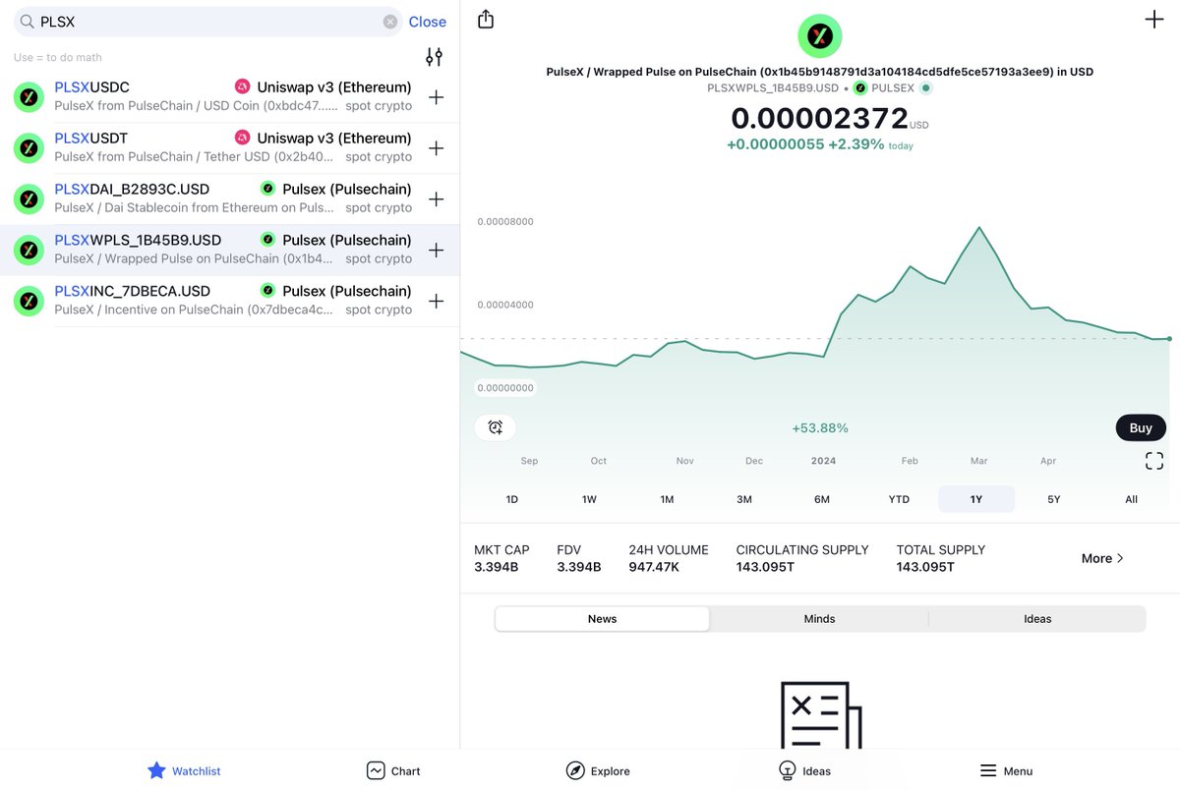This screenshot has width=1180, height=790.
Task: Select the 1W time range
Action: (589, 499)
